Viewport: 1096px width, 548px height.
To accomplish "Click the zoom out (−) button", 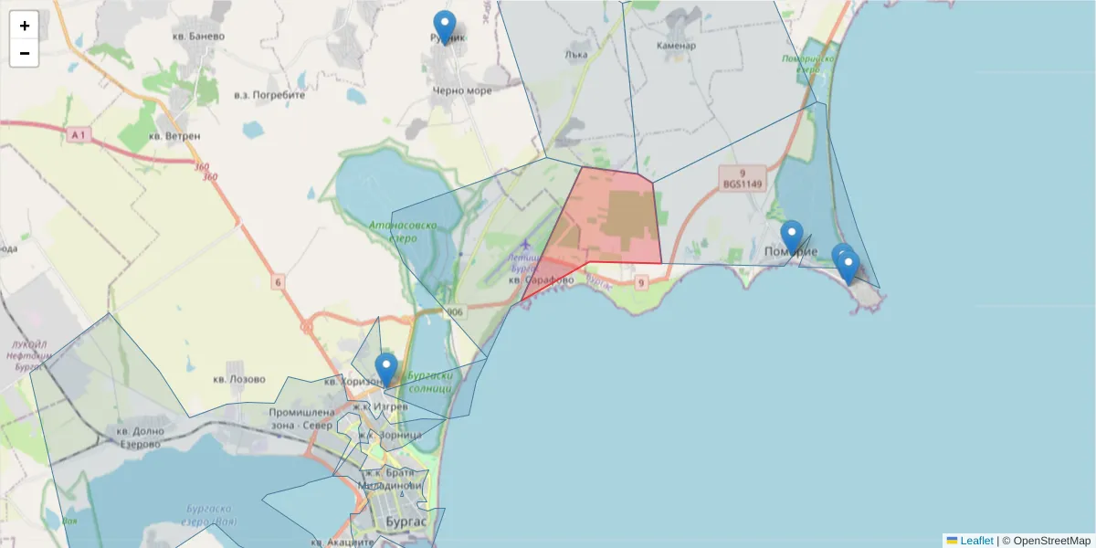I will coord(25,54).
